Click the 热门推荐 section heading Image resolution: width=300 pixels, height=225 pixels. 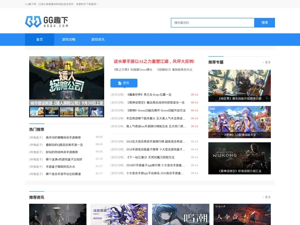37,130
